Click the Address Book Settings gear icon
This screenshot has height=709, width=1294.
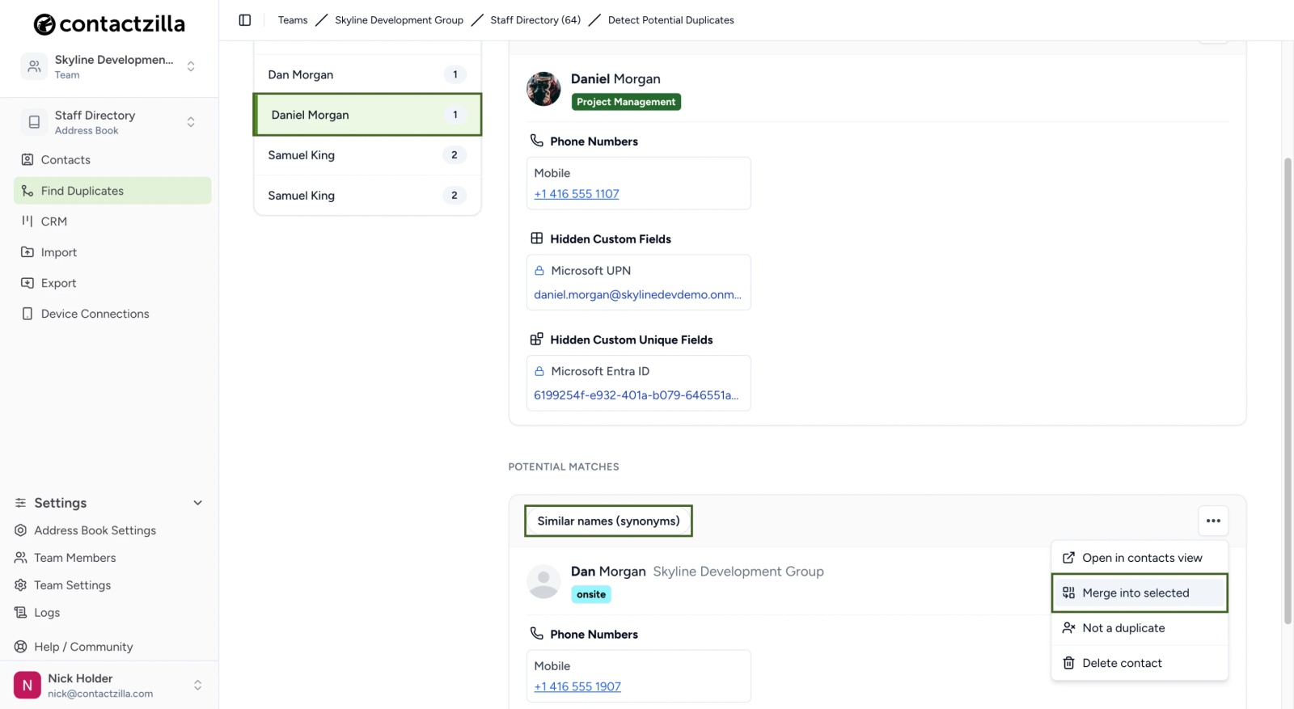[21, 530]
